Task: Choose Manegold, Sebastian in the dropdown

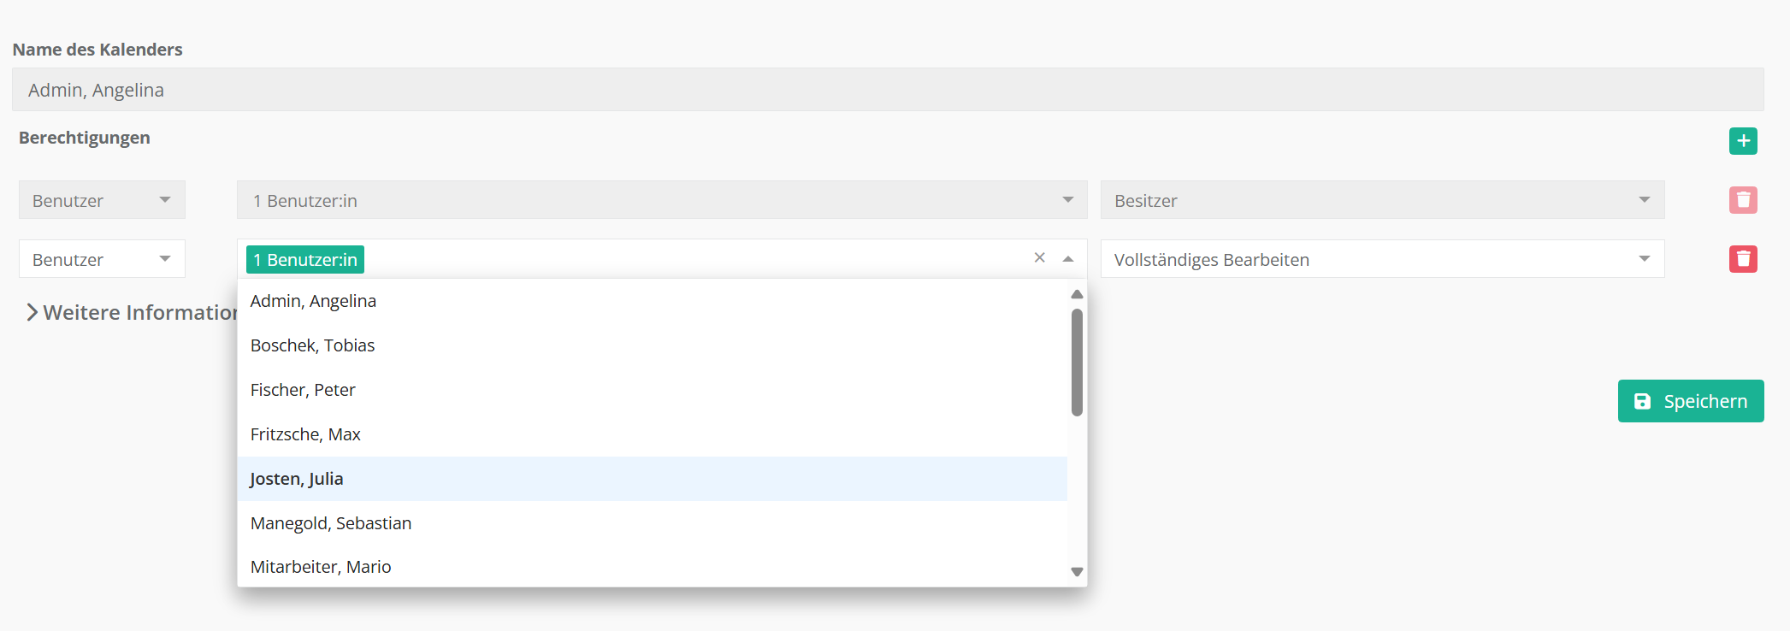Action: point(331,523)
